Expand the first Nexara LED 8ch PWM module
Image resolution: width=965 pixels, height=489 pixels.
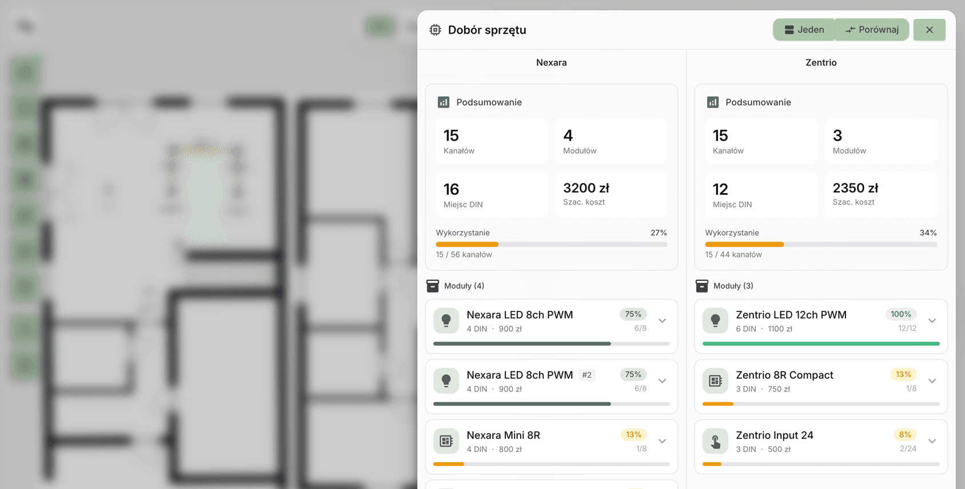pos(662,321)
